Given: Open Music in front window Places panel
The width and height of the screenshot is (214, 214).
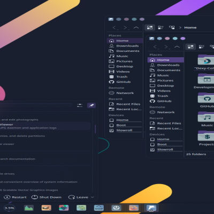Looking at the screenshot, I should [x=166, y=75].
